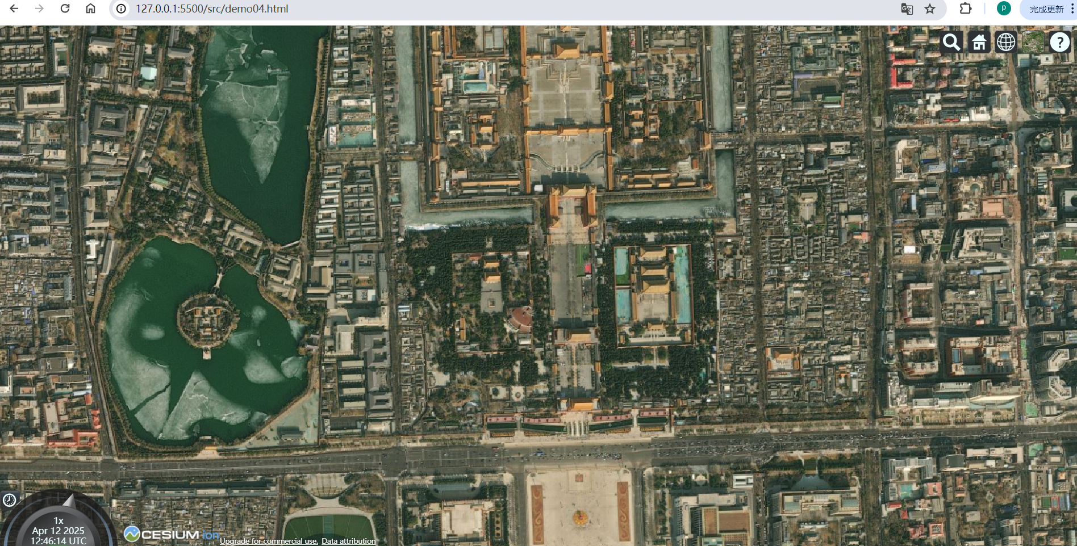Go to the browser home page

click(x=91, y=9)
